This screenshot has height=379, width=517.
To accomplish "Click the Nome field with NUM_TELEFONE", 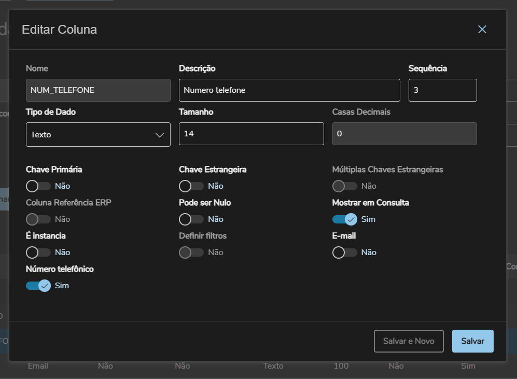I will coord(98,90).
